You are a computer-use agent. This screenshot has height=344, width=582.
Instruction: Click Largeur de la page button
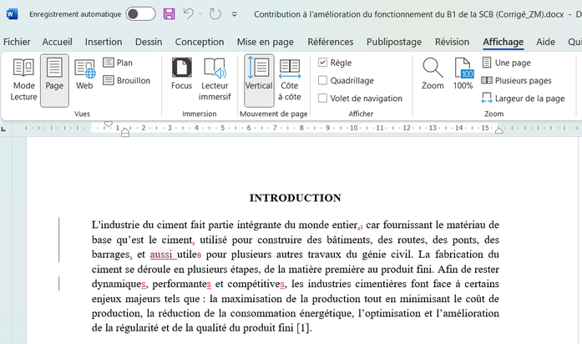pyautogui.click(x=523, y=99)
